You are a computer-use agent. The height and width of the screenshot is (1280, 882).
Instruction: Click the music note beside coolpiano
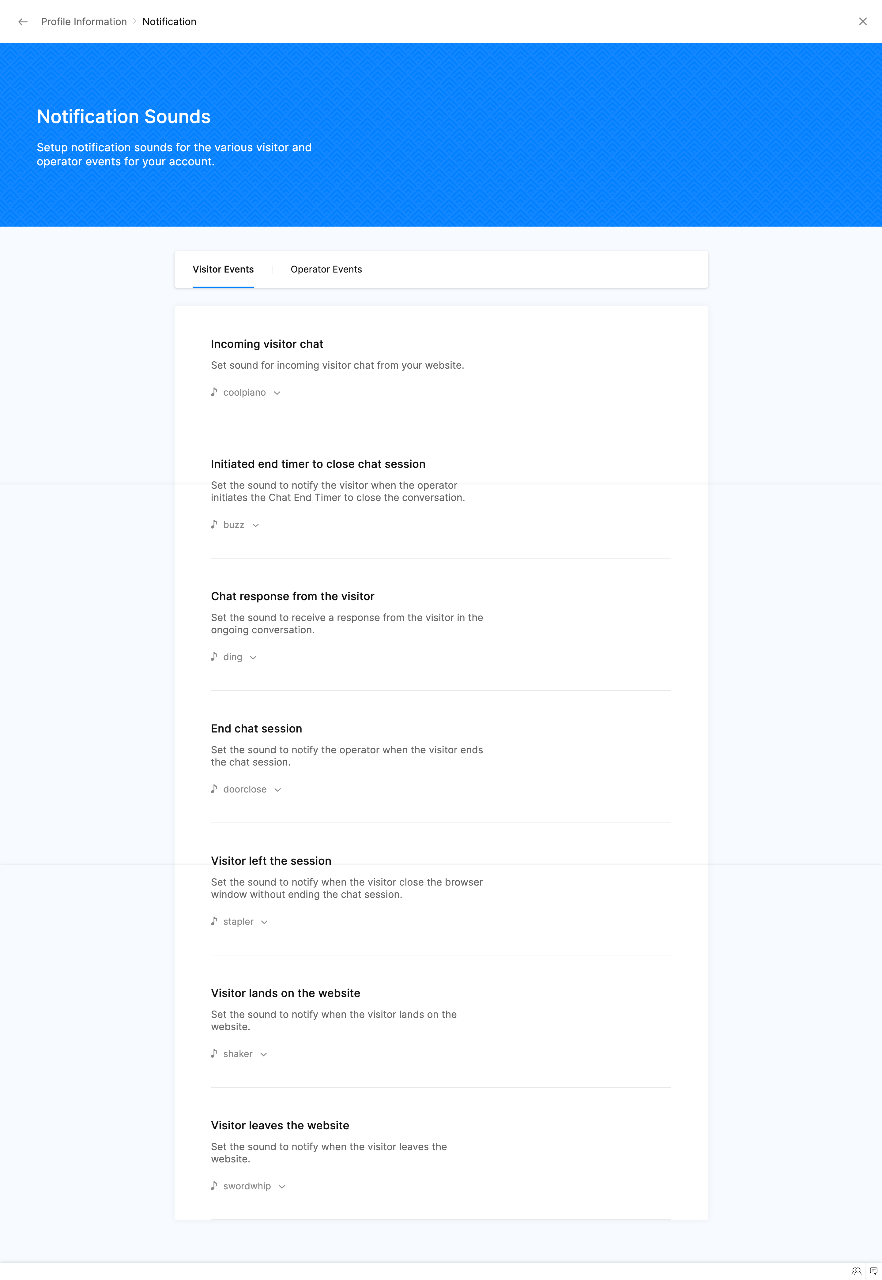click(x=214, y=392)
